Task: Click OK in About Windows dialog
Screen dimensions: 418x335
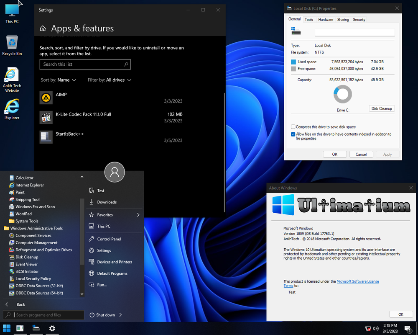Action: coord(401,314)
